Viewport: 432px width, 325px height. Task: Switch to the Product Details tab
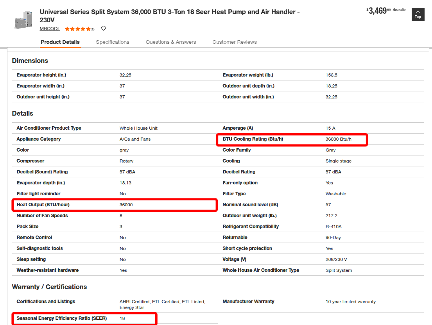(x=60, y=42)
